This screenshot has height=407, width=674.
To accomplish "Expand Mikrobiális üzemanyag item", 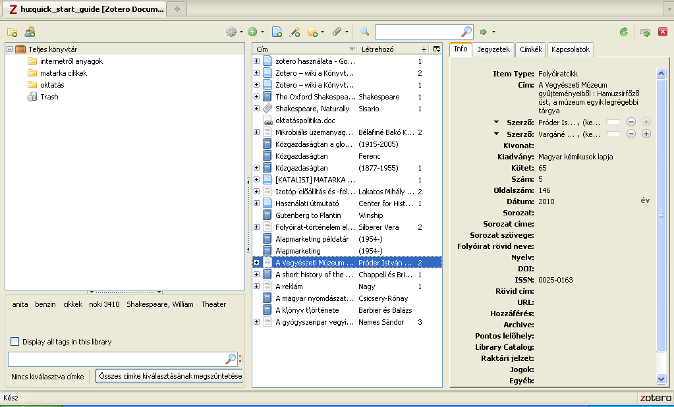I will pos(256,132).
